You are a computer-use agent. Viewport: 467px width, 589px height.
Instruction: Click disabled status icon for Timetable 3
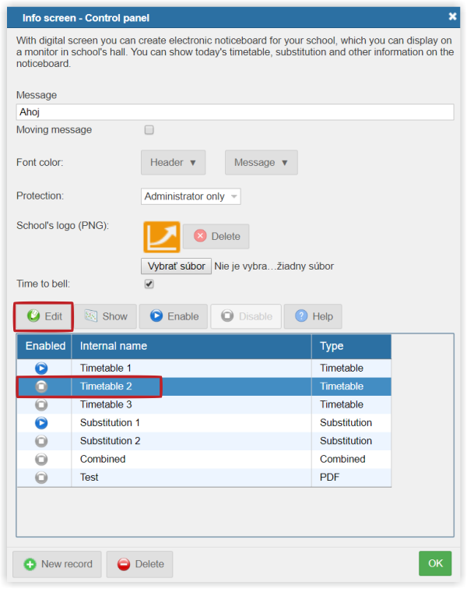pyautogui.click(x=41, y=404)
